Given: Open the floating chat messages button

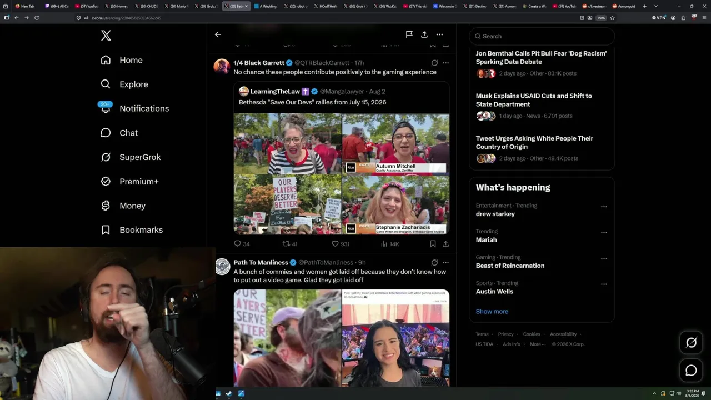Looking at the screenshot, I should [x=691, y=371].
